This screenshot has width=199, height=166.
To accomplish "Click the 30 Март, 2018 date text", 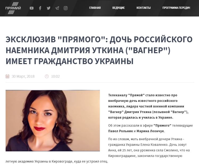I will point(23,76).
